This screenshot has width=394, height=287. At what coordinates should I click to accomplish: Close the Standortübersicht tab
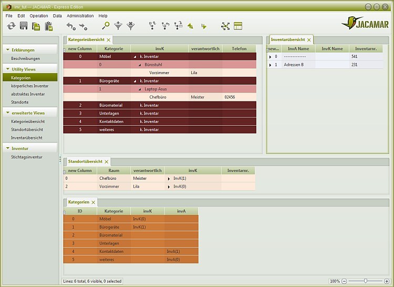tap(106, 162)
